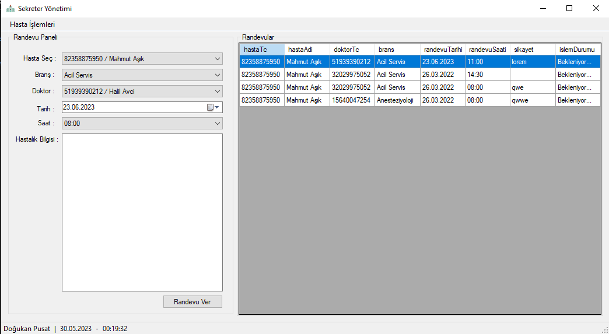Sort by the hastaAdi column header
The height and width of the screenshot is (334, 609).
(x=307, y=50)
